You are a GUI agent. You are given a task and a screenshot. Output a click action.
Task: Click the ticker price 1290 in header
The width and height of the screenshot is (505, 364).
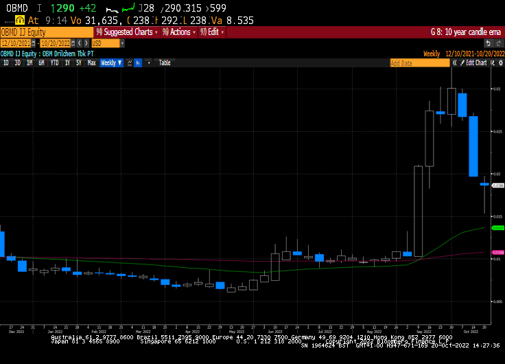click(x=63, y=8)
